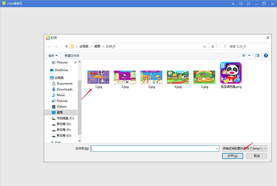Click the 打开(O) button

click(233, 156)
